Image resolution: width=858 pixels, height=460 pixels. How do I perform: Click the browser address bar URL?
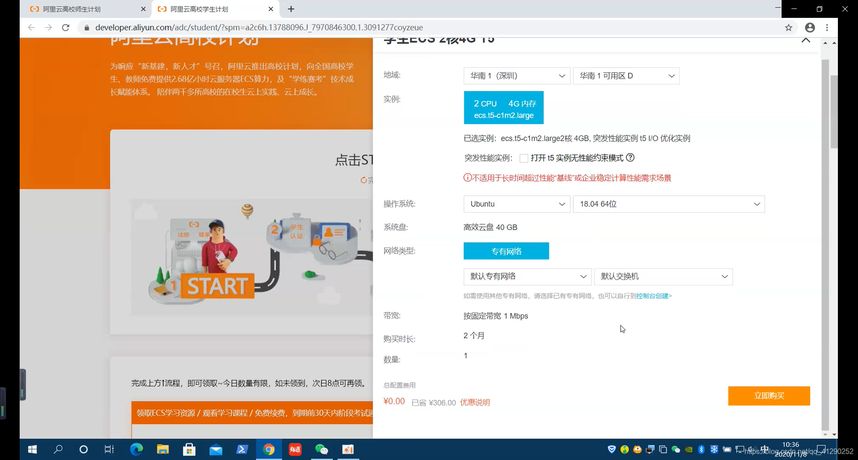click(259, 28)
